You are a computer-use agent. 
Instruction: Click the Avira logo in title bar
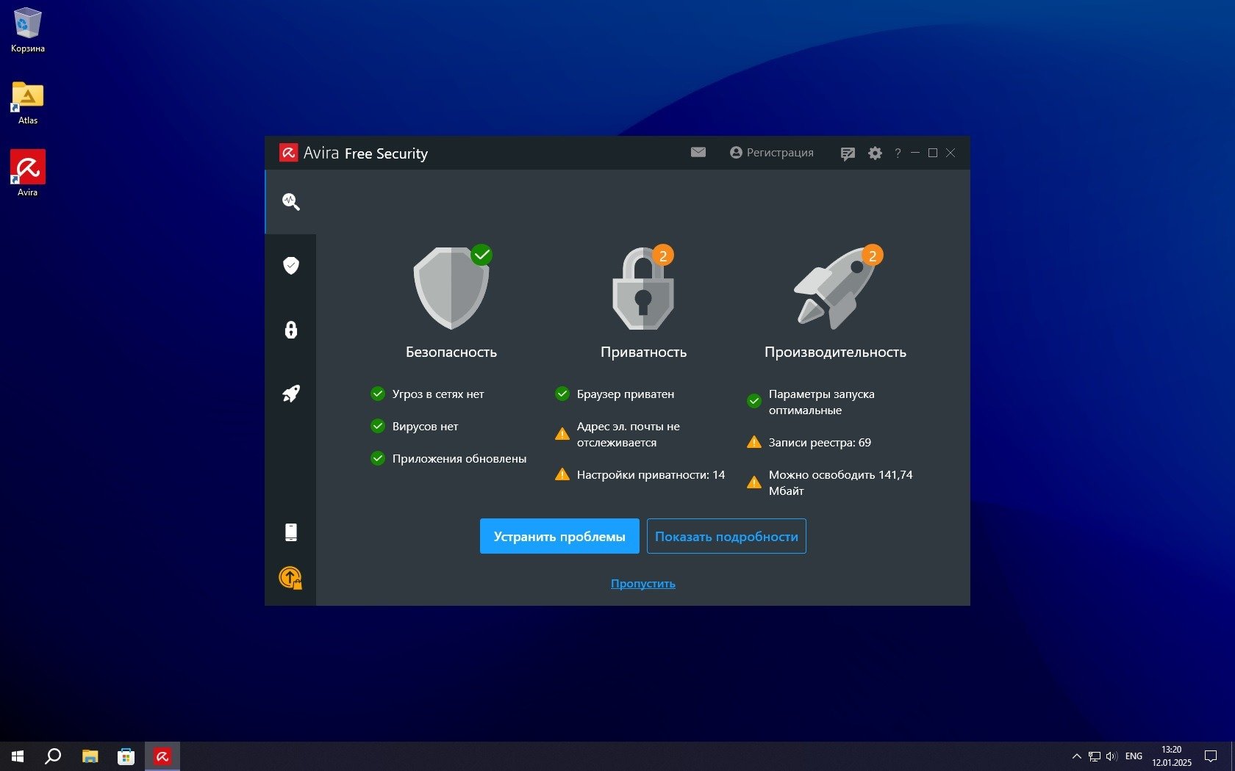click(x=288, y=153)
